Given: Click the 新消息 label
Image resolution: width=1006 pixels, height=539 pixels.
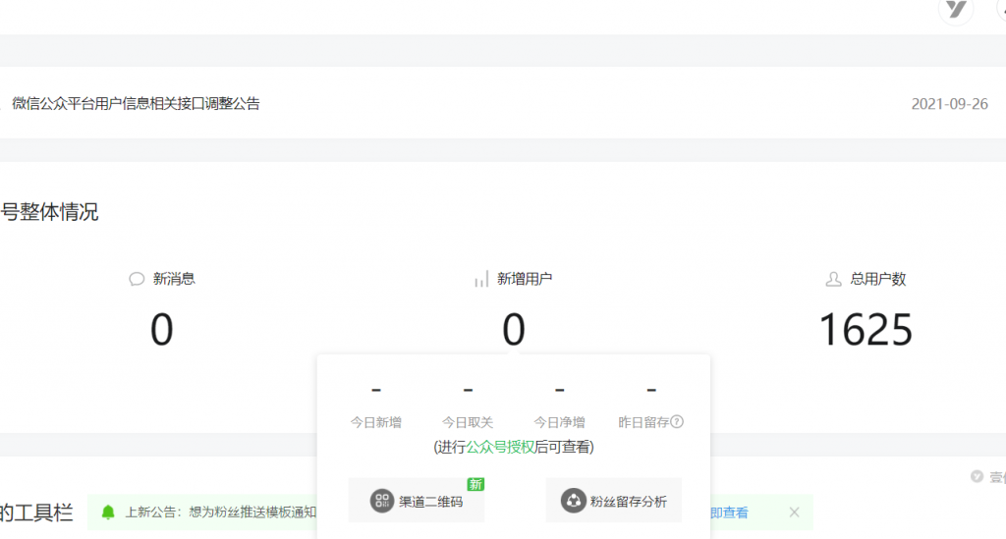Looking at the screenshot, I should [174, 279].
